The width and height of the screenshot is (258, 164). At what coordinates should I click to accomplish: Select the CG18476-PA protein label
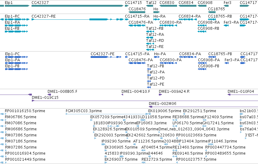141,60
